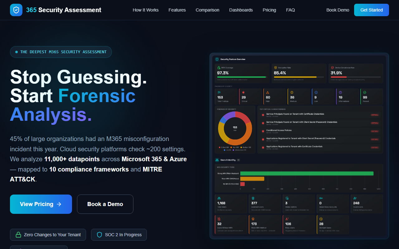Click The Deepest M365 Security Assessment badge
The height and width of the screenshot is (249, 399).
(x=61, y=52)
